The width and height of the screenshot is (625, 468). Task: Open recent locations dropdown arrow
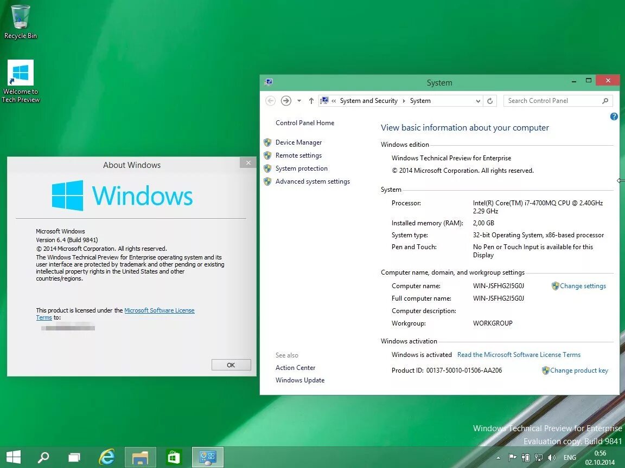coord(299,101)
